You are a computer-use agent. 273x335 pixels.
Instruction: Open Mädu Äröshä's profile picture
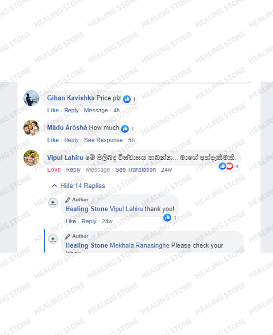[x=31, y=128]
